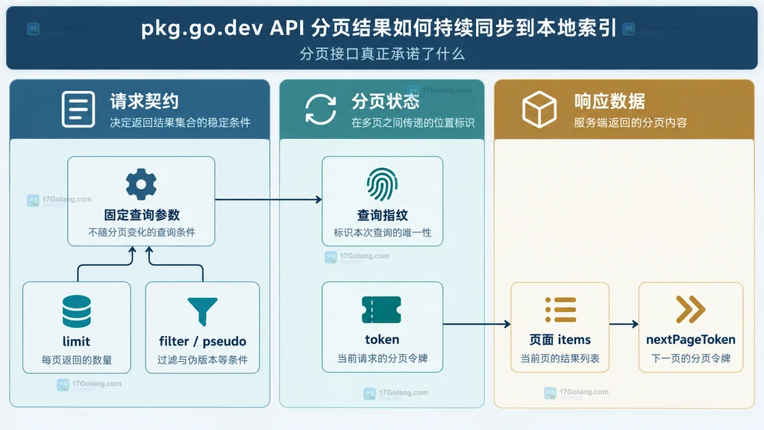Click the fingerprint icon above 查询指纹
This screenshot has width=764, height=430.
coord(382,184)
